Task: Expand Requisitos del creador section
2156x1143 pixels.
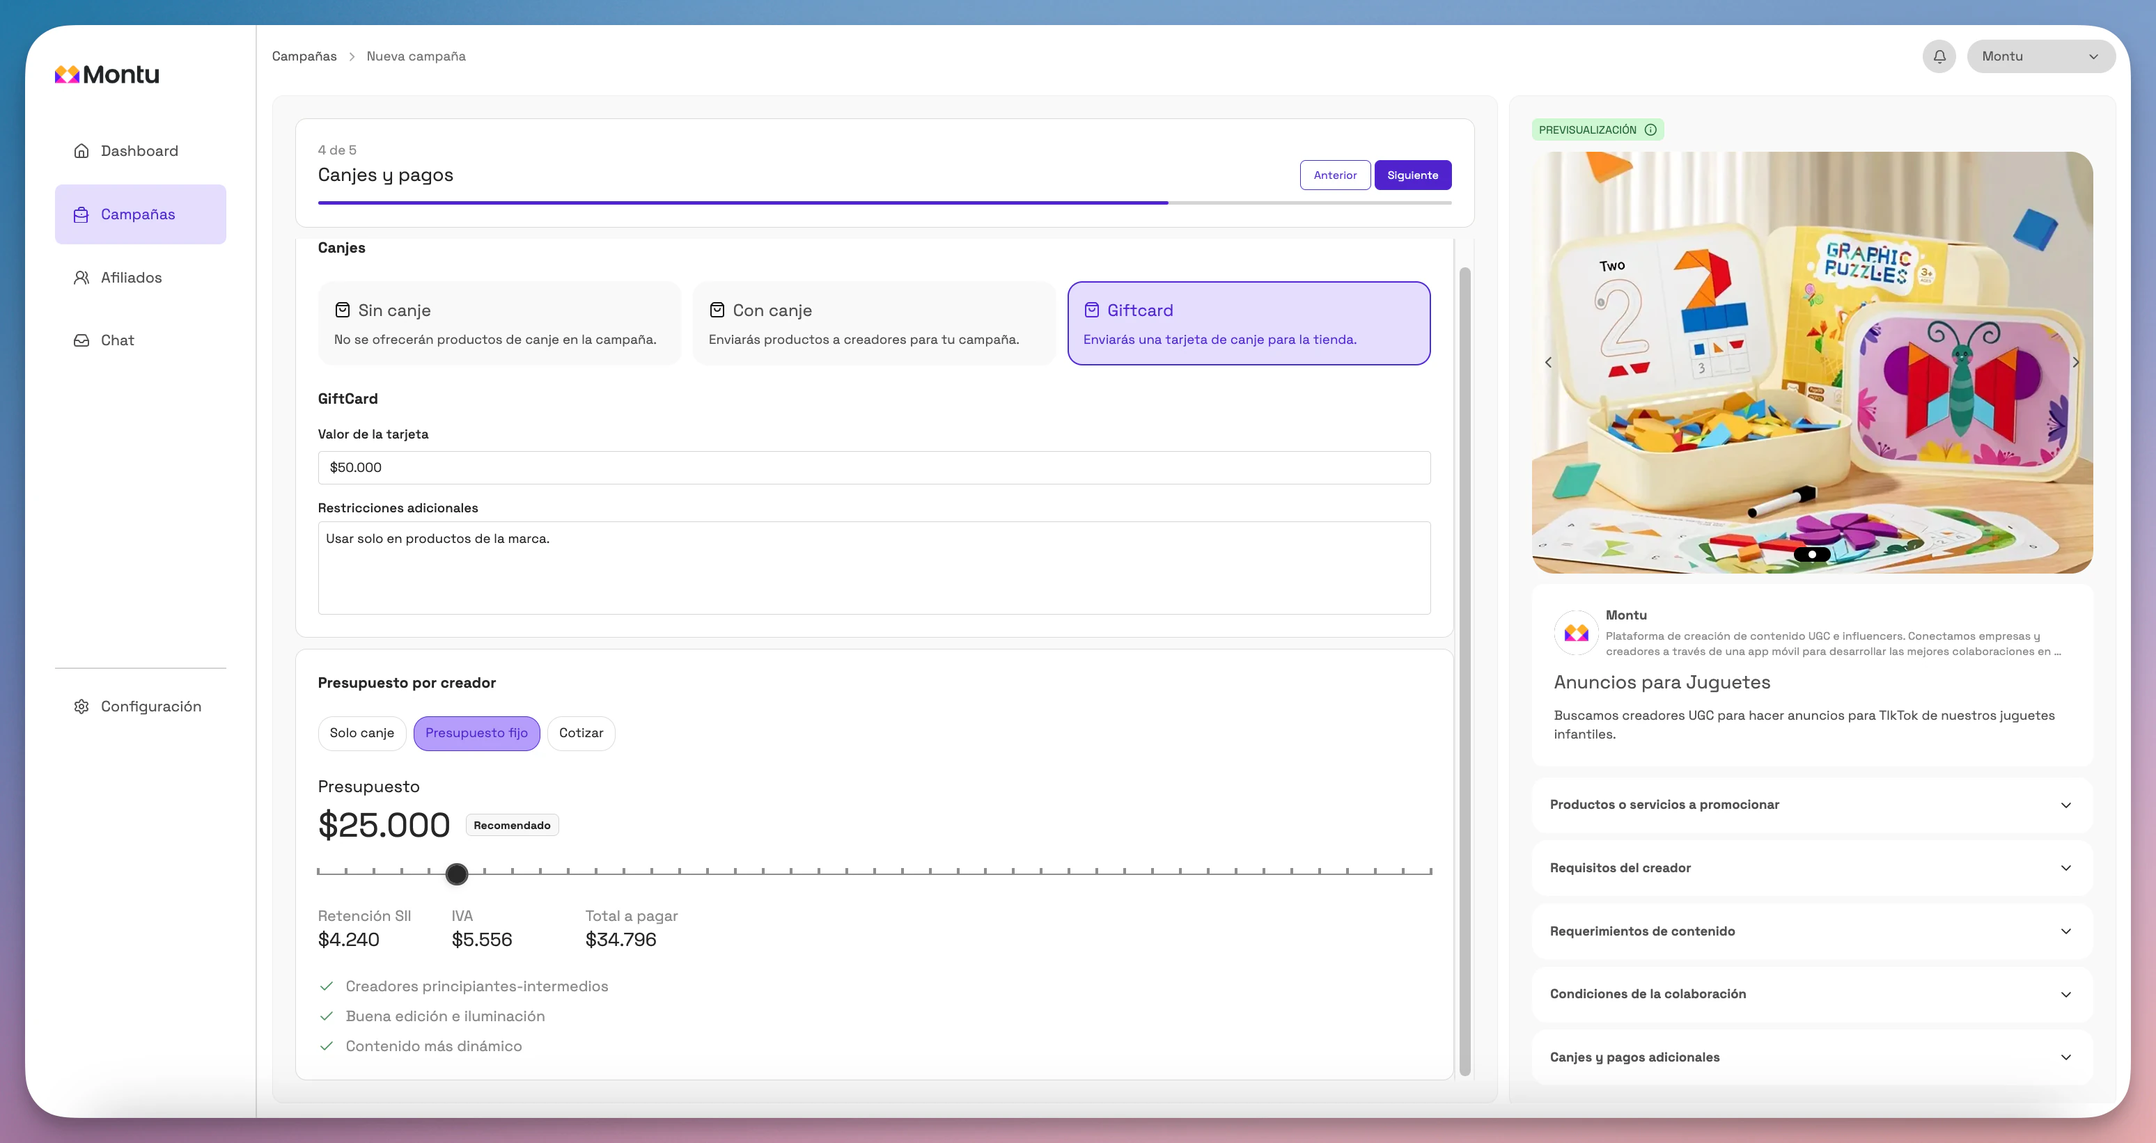Action: [x=1812, y=868]
